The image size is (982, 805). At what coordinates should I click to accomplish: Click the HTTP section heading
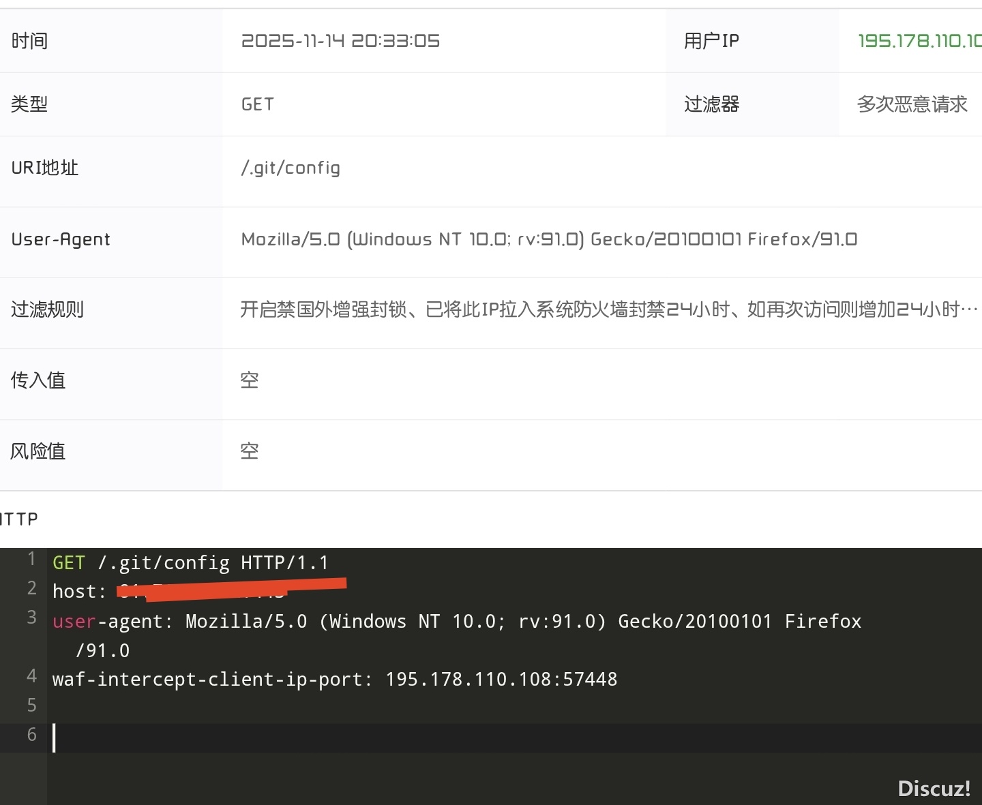(19, 519)
